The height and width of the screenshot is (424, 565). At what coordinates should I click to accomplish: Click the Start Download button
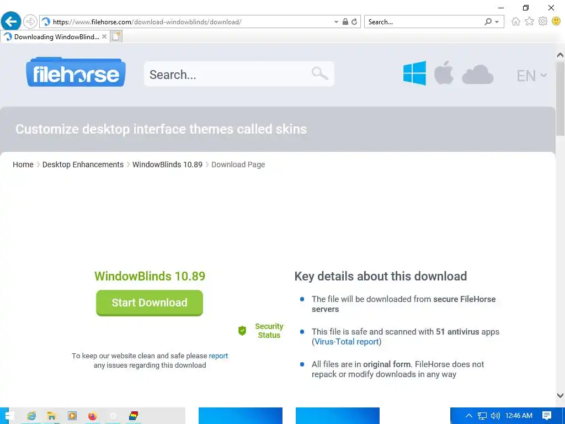point(150,303)
